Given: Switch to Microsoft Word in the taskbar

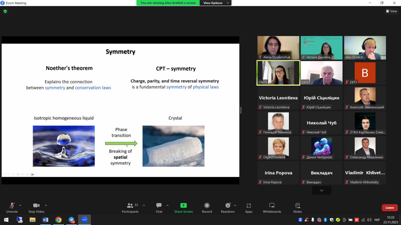Looking at the screenshot, I should (45, 220).
